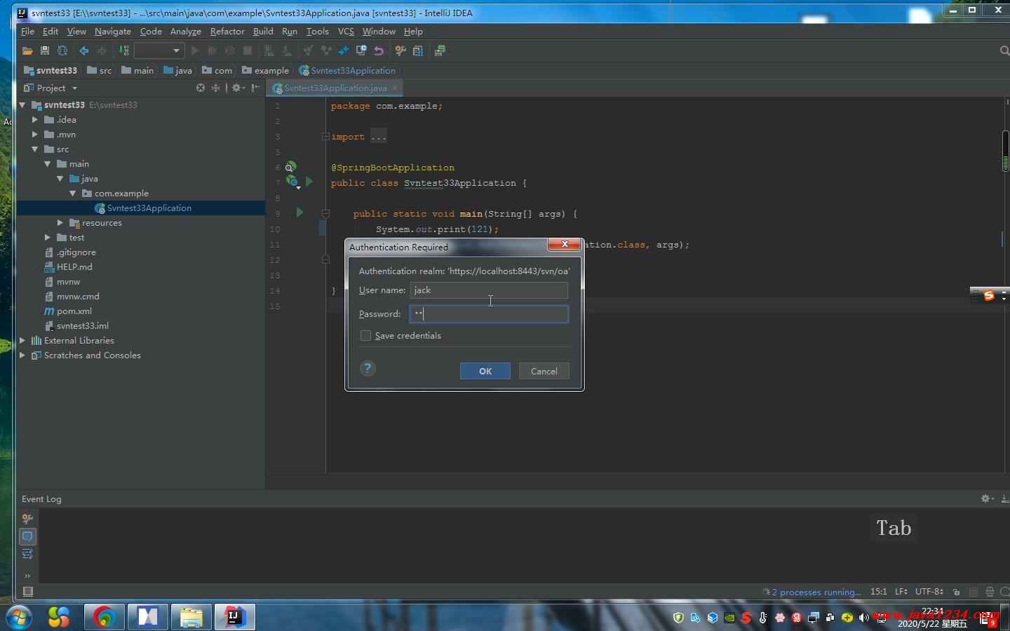Click the VCS Update Project icon

click(309, 50)
